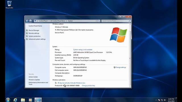Close the System window

(x=128, y=17)
